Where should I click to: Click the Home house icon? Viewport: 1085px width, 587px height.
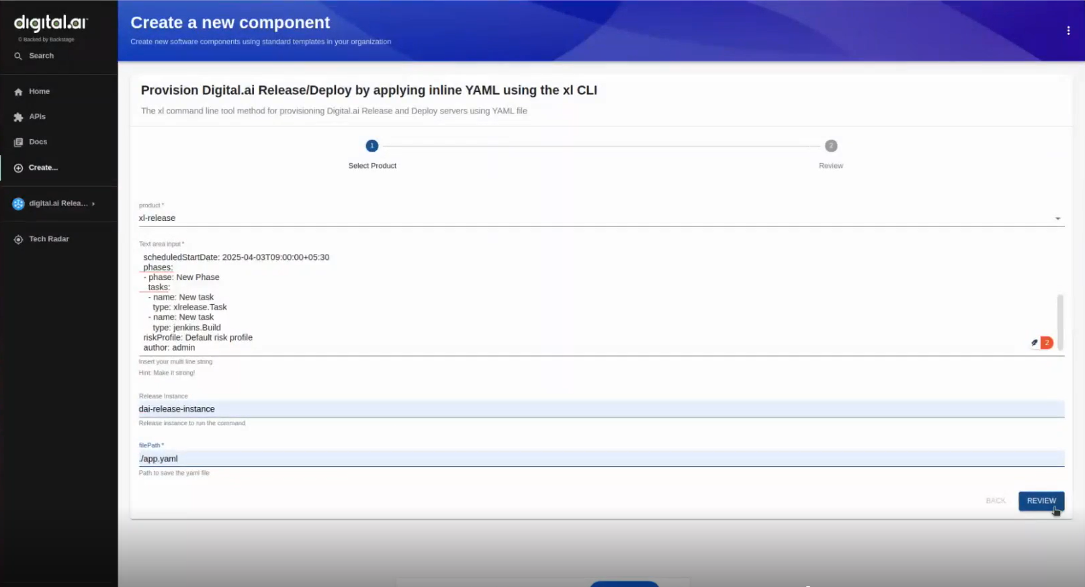[18, 92]
